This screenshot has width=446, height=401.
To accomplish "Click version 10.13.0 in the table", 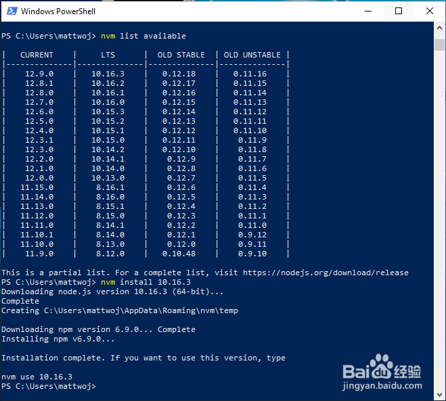I will point(108,178).
